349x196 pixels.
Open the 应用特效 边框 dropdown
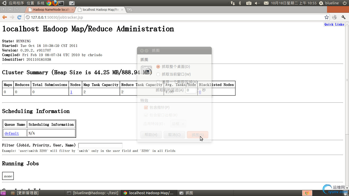(178, 124)
